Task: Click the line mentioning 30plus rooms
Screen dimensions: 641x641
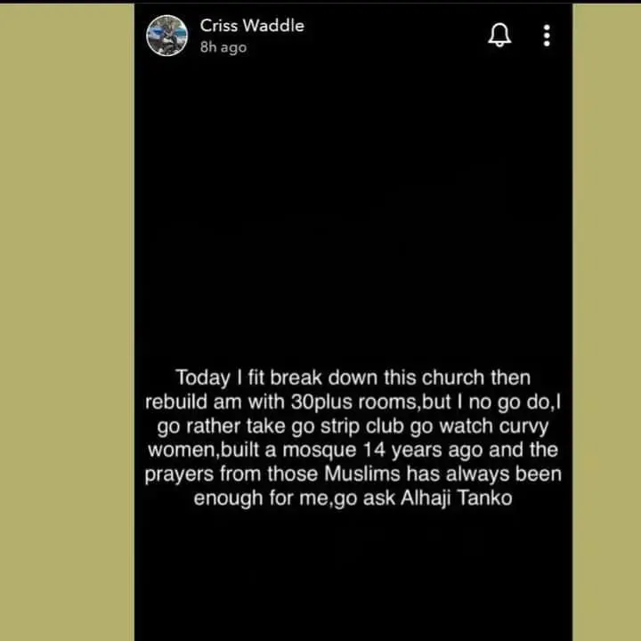Action: 353,402
